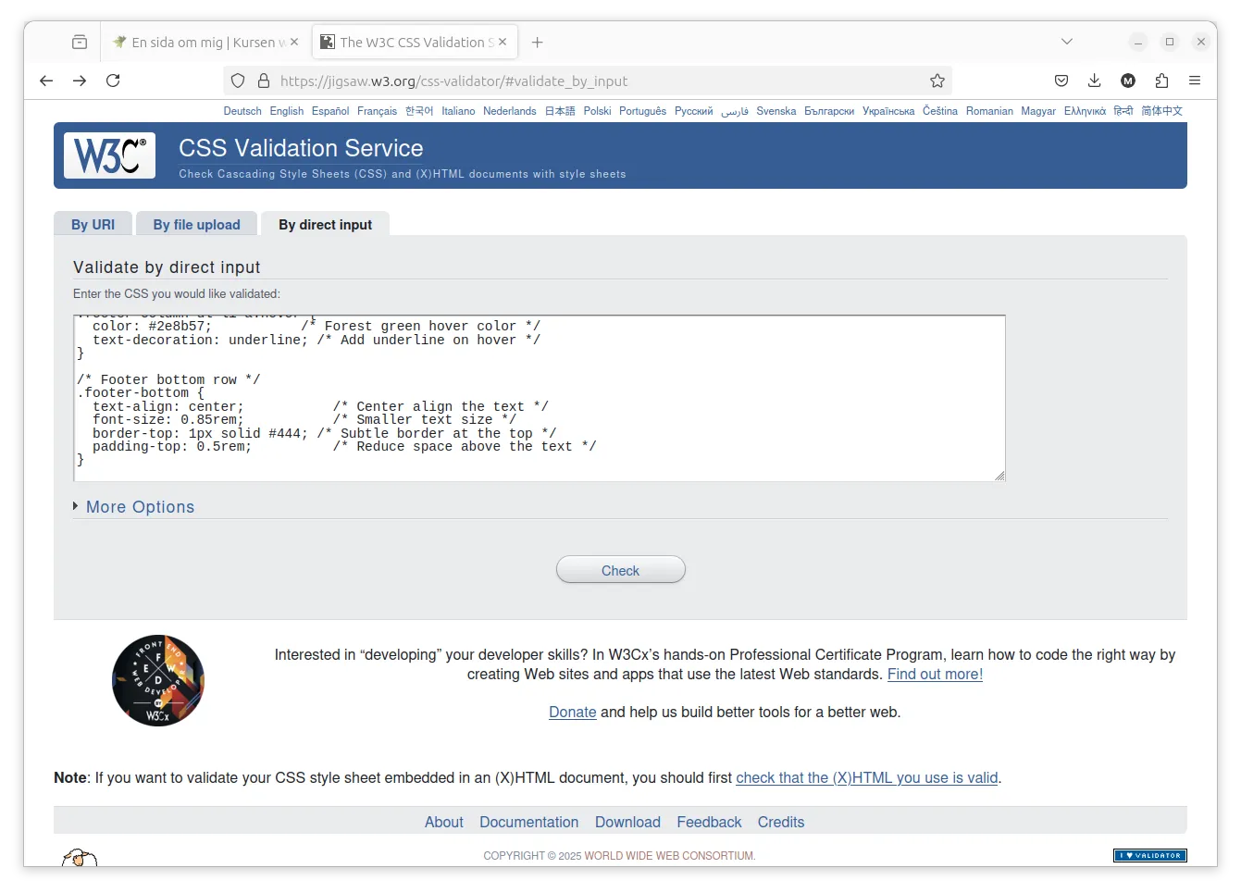Open the Extensions puzzle icon

pos(1161,81)
